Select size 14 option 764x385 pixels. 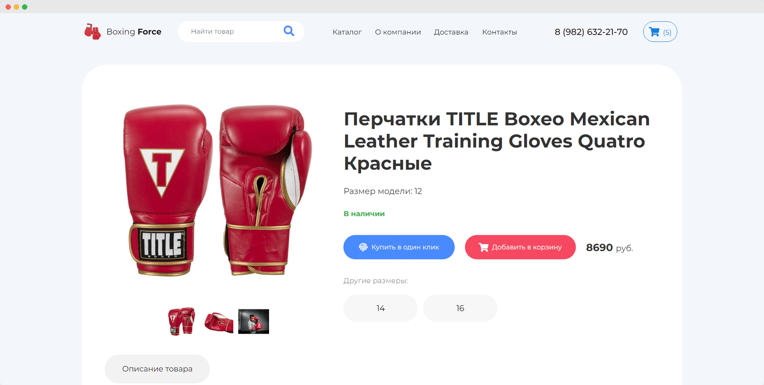click(x=380, y=308)
